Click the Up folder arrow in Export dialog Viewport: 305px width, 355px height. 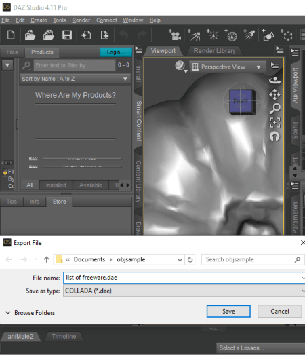(47, 259)
